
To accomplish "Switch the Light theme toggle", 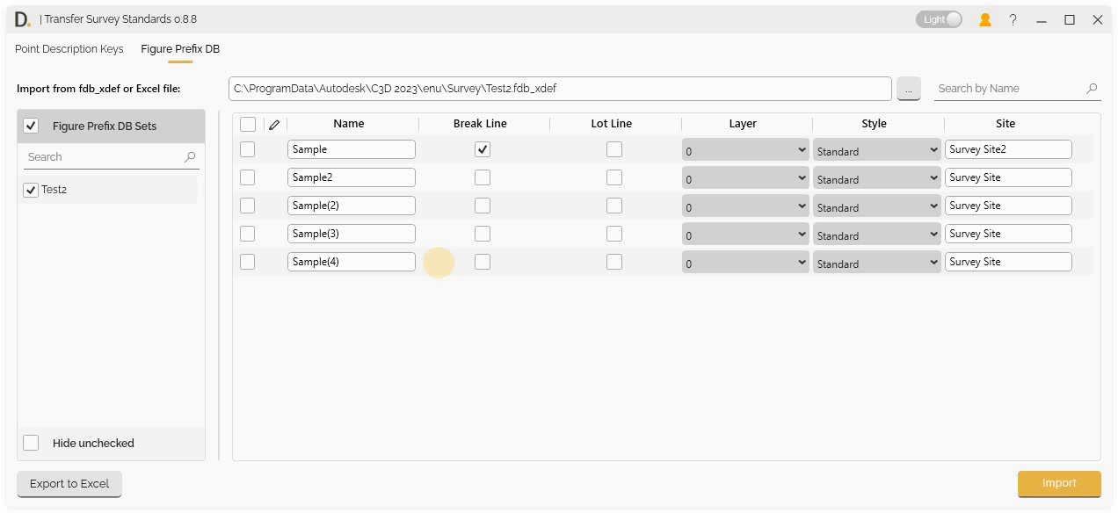I will [x=938, y=18].
